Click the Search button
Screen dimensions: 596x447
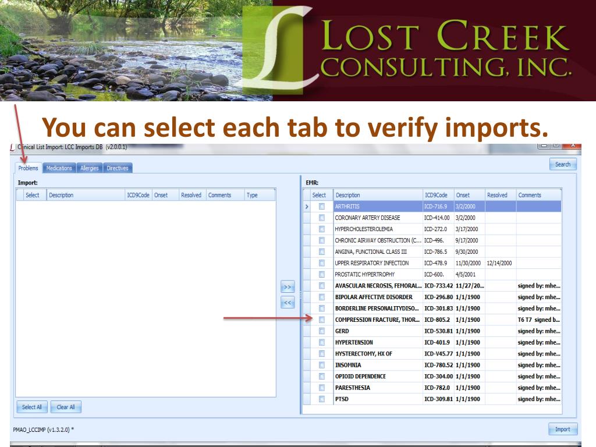[x=563, y=164]
